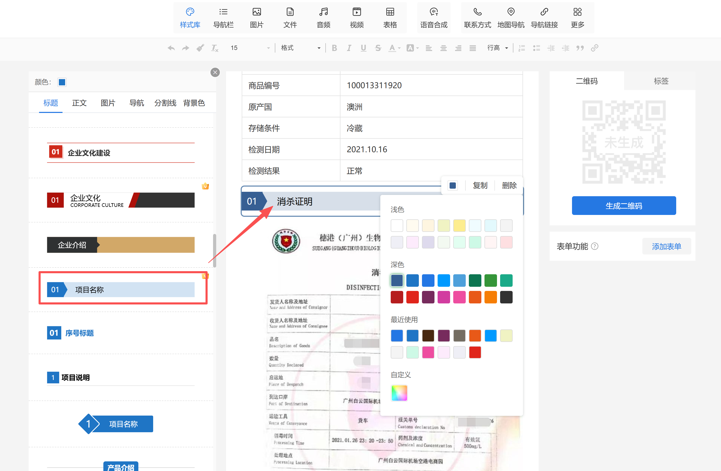Click the undo arrow icon

pos(171,48)
